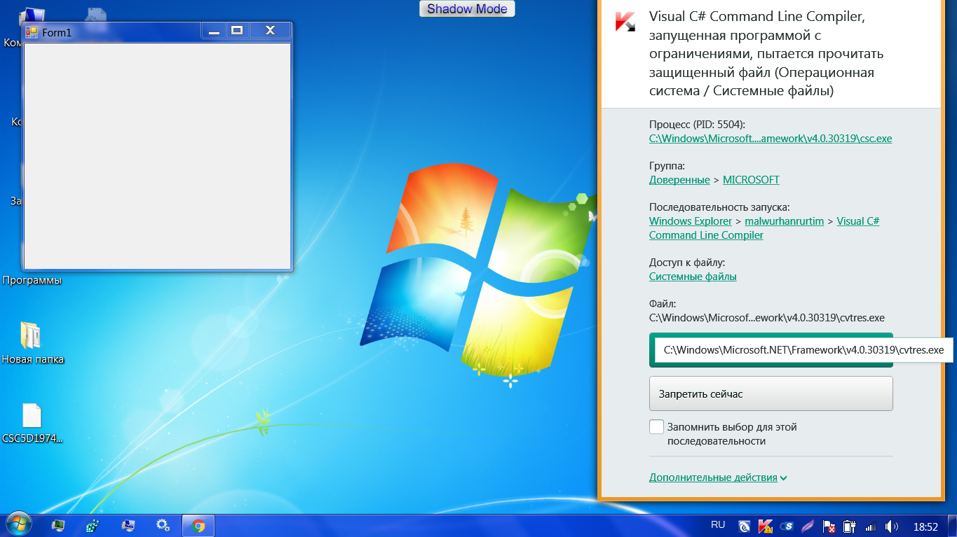
Task: Click the Доверенные group link
Action: tap(679, 180)
